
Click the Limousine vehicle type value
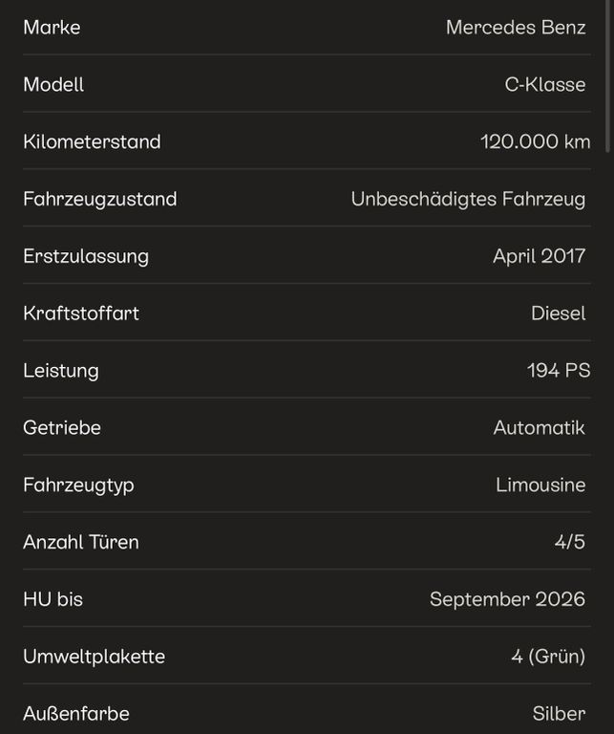(x=540, y=486)
